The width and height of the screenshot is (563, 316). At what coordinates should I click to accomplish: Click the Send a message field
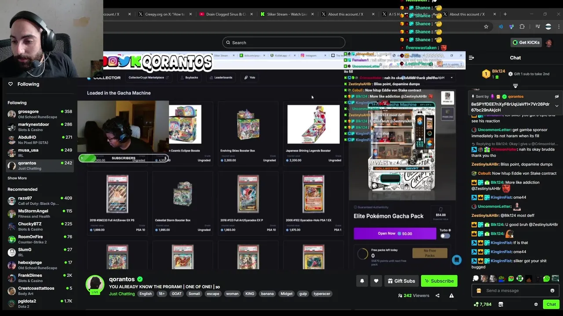[515, 291]
